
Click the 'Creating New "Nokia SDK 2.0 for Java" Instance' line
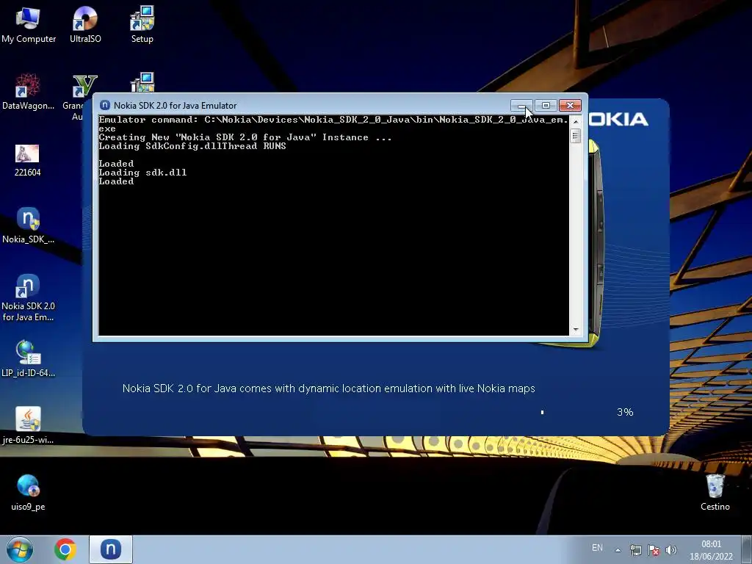pyautogui.click(x=245, y=137)
